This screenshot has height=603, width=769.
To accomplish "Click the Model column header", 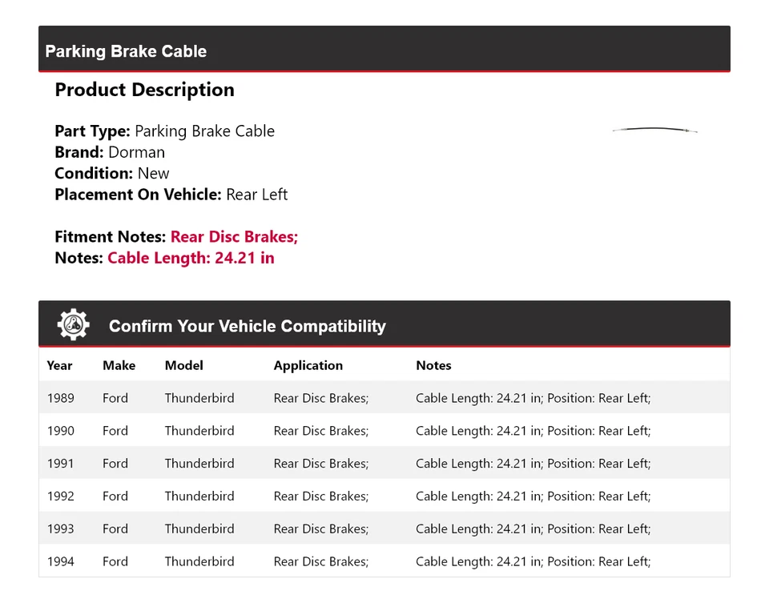I will (x=183, y=365).
